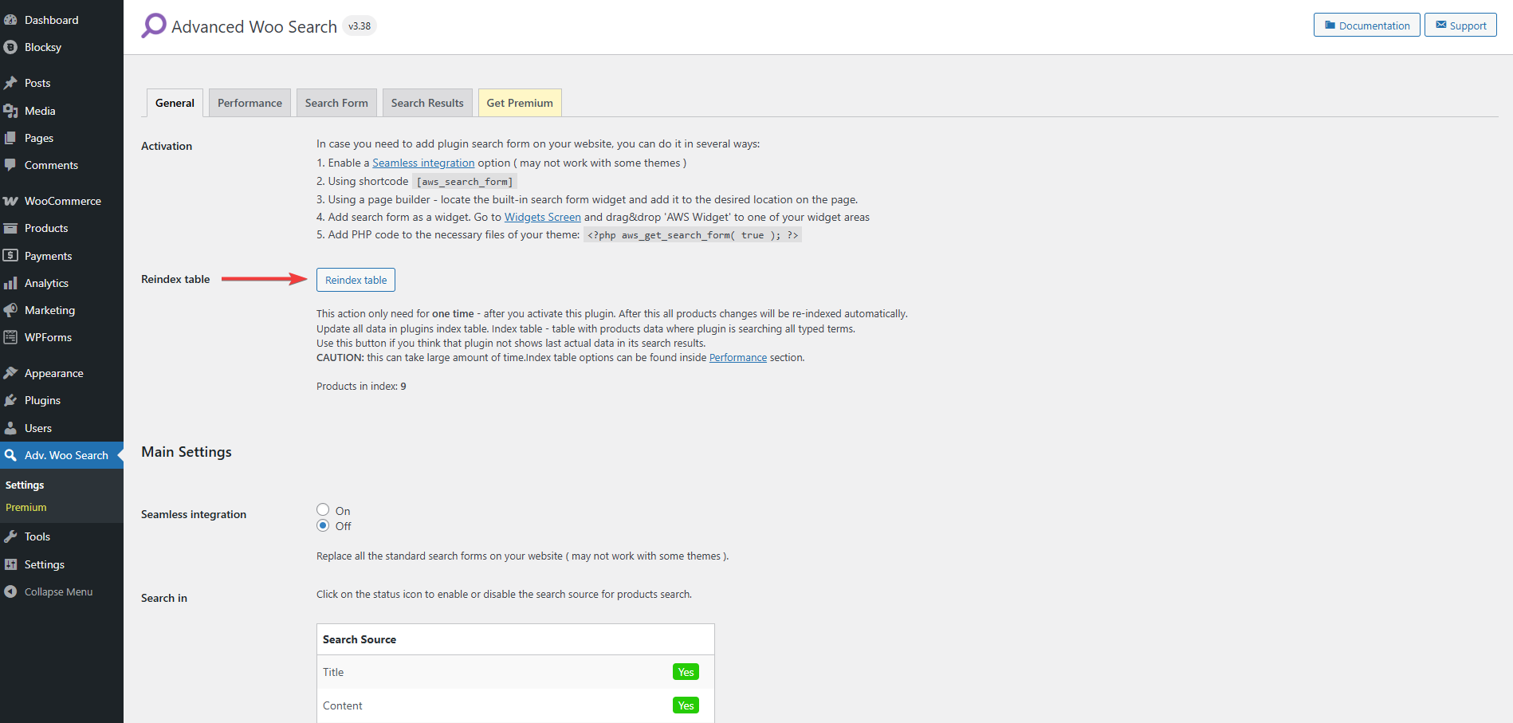The image size is (1513, 723).
Task: Open WooCommerce via its logo icon
Action: click(x=10, y=201)
